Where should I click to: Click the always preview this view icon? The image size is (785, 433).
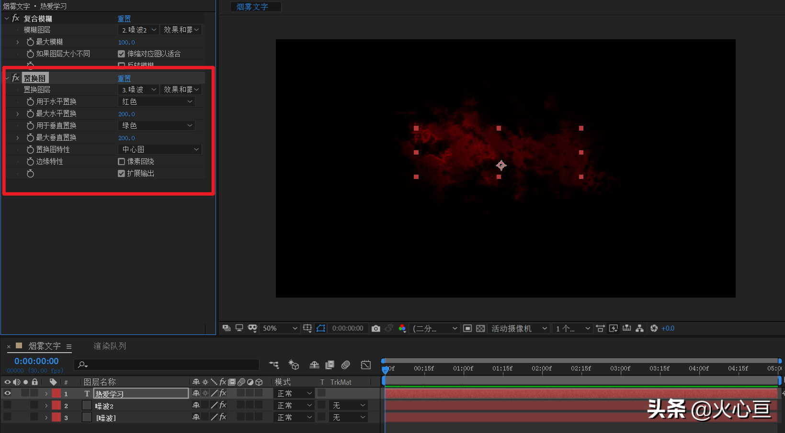[x=227, y=328]
